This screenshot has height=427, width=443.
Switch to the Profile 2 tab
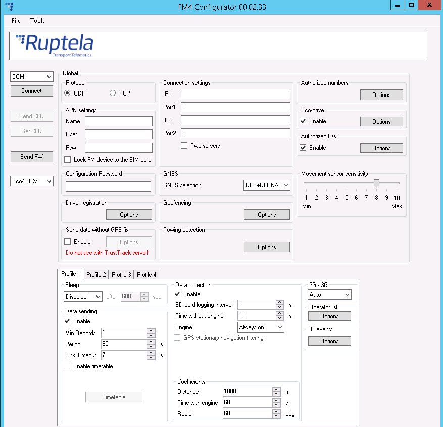coord(96,275)
